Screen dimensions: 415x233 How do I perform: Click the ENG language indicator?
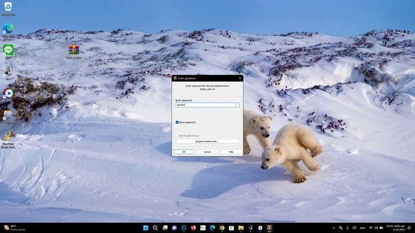tap(362, 228)
